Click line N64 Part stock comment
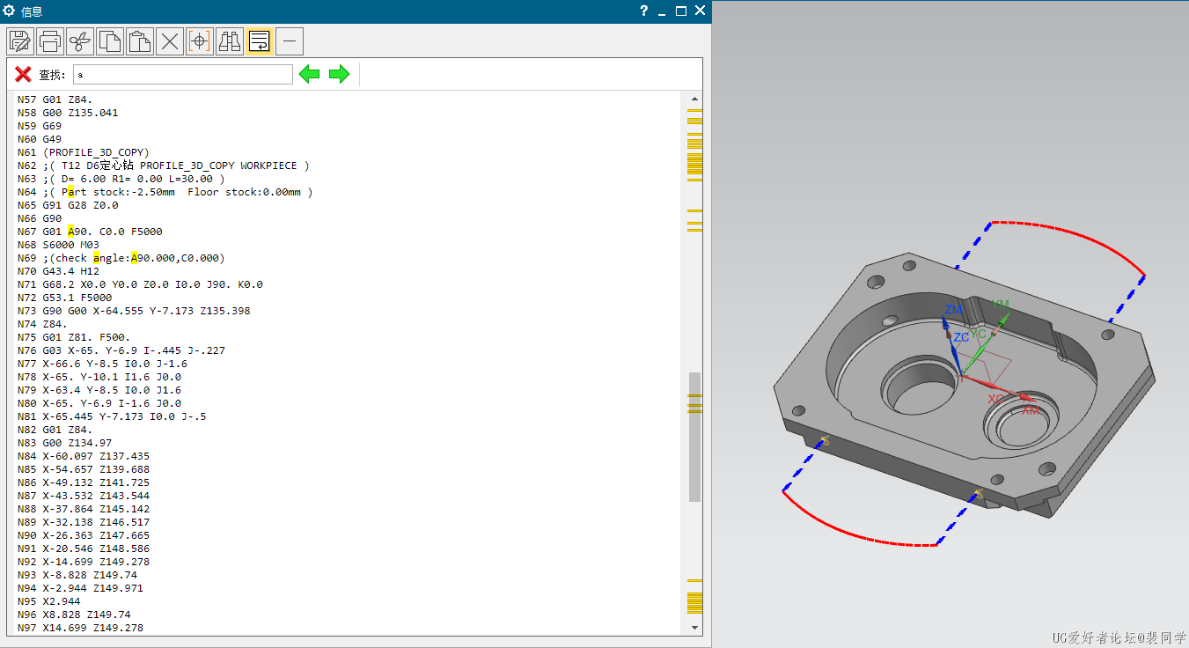 click(165, 192)
